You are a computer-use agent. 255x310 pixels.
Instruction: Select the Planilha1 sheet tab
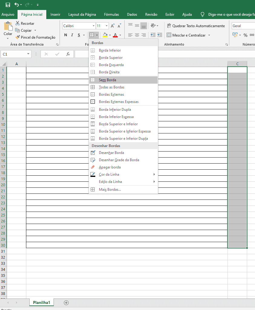click(x=42, y=302)
